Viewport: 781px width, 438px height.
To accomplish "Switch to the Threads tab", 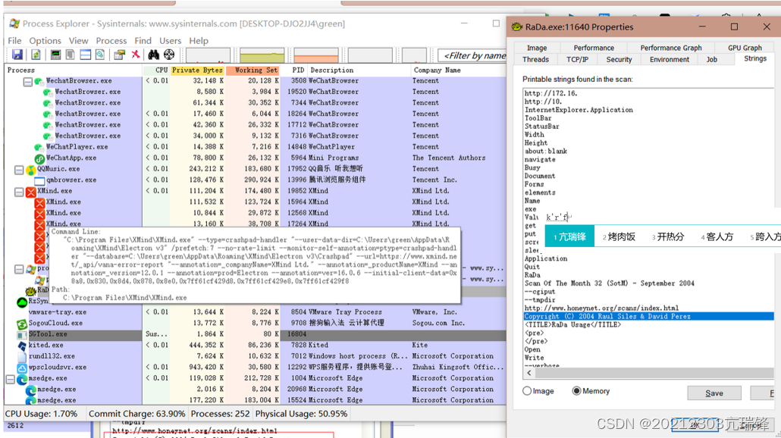I will tap(535, 59).
